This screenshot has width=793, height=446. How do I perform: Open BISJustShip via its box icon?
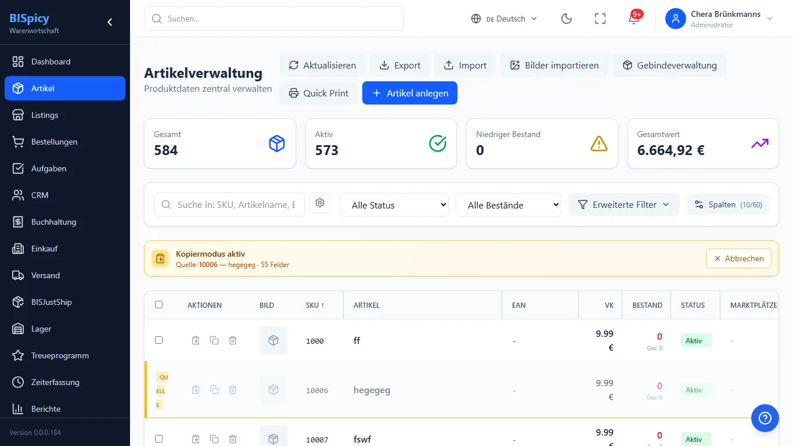click(18, 302)
